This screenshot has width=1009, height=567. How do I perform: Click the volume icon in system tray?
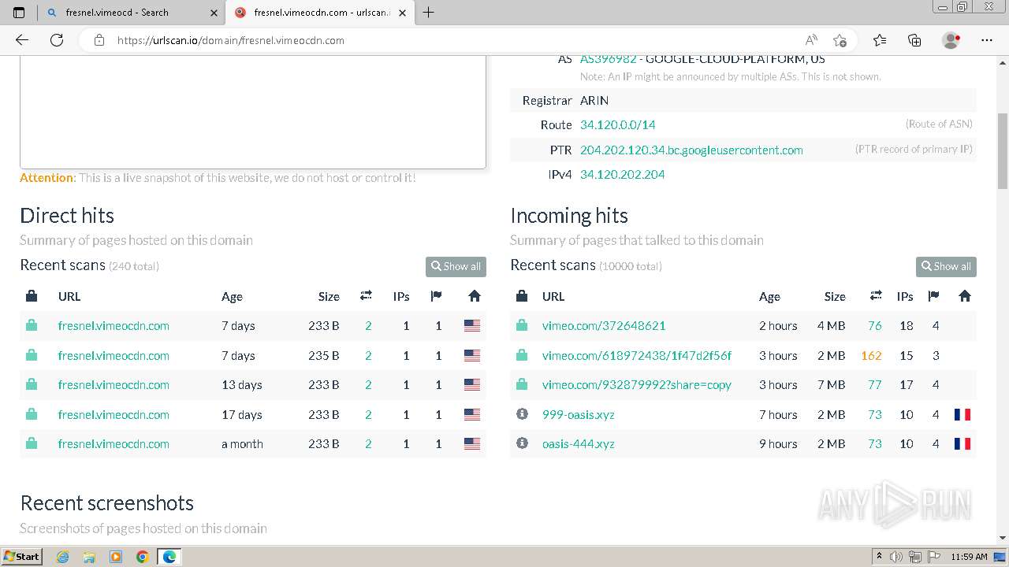(x=897, y=557)
